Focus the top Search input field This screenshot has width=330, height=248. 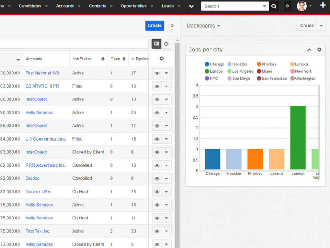[231, 6]
